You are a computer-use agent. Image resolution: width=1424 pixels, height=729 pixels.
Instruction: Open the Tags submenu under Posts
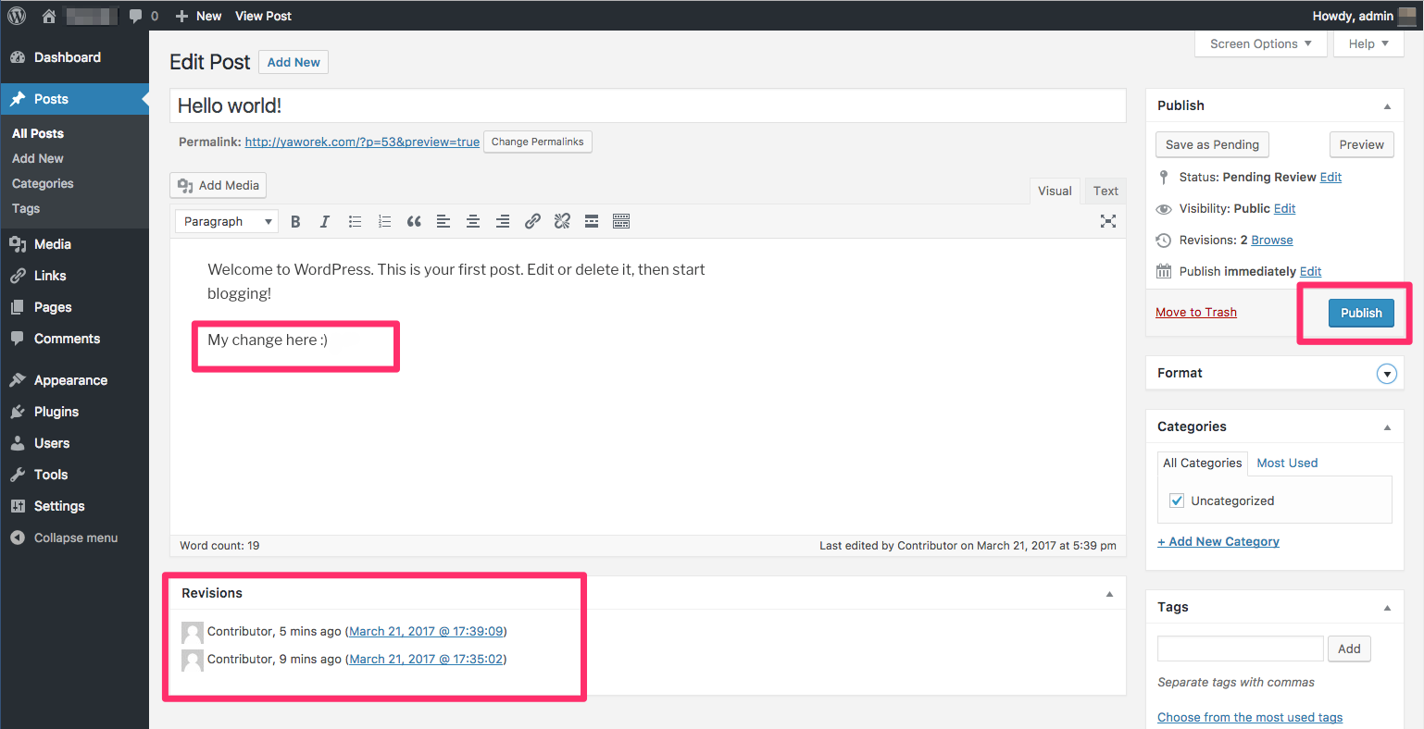(26, 208)
